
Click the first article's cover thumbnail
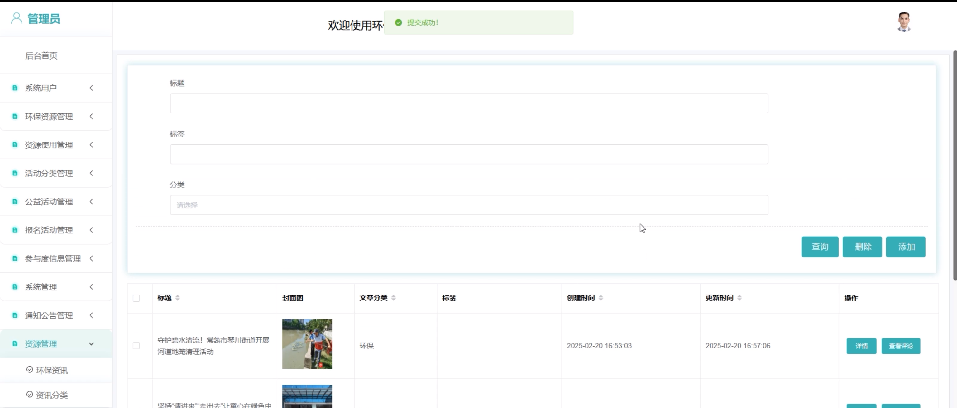point(307,344)
